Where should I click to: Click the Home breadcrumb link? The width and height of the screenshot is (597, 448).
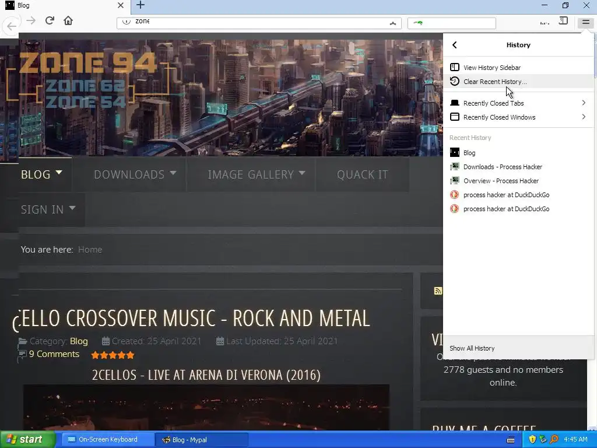[90, 250]
